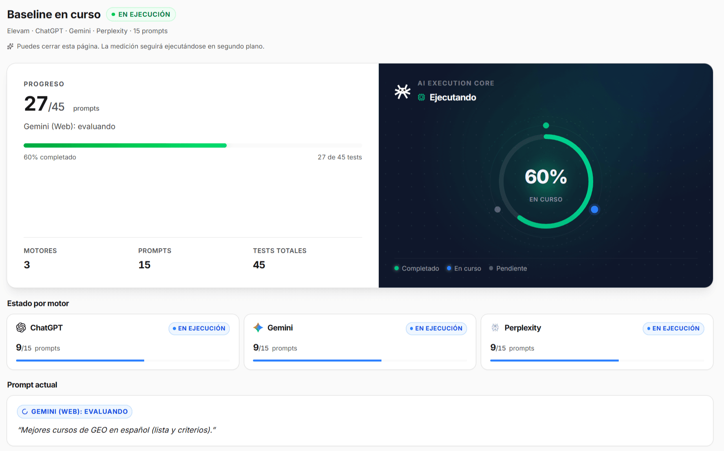Click the AI EXECUTION CORE label
The width and height of the screenshot is (724, 451).
(456, 83)
